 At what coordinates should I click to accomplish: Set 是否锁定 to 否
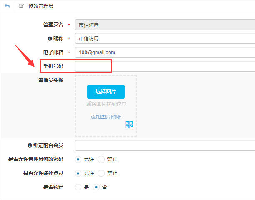[x=96, y=187]
